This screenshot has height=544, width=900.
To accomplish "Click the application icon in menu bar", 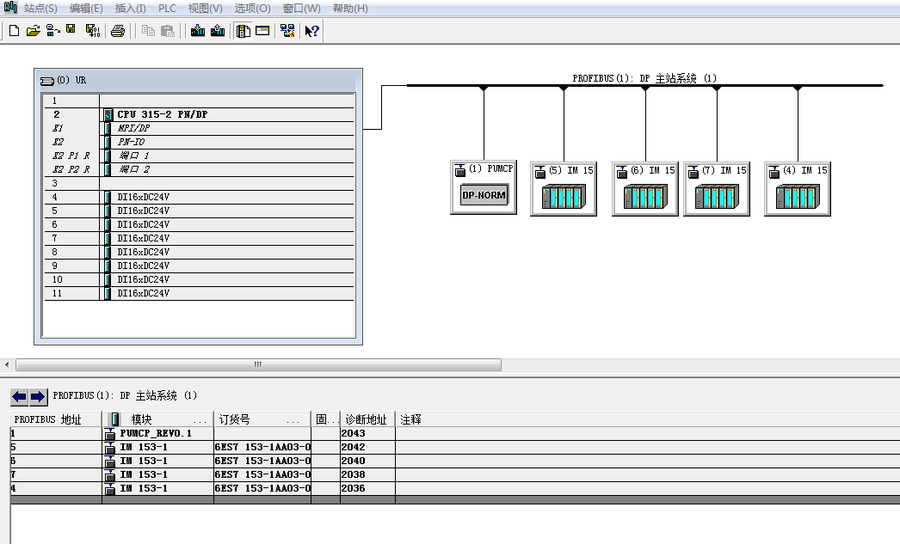I will coord(10,8).
